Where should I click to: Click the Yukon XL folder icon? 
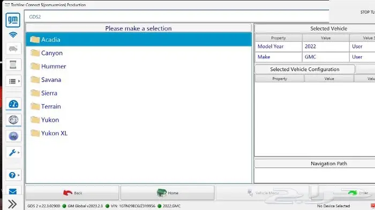[x=35, y=133]
